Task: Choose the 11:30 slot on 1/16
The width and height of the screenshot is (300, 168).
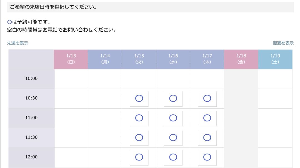Action: (x=173, y=137)
